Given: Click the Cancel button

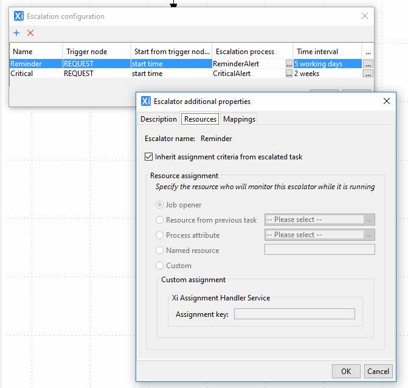Looking at the screenshot, I should [x=378, y=372].
